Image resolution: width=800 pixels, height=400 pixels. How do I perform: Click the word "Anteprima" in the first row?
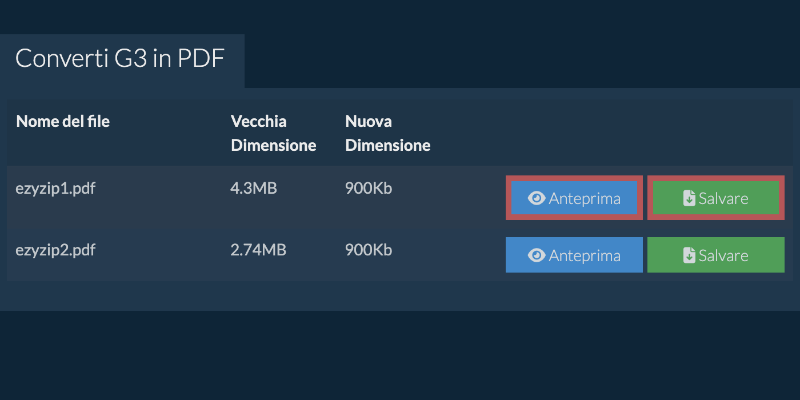pyautogui.click(x=585, y=199)
